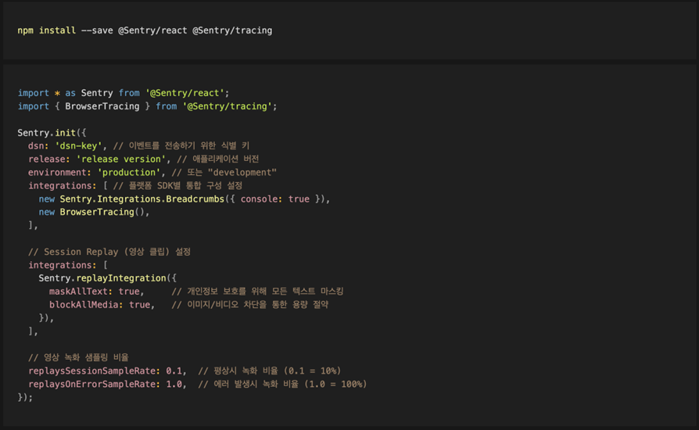Click 'blockAllMedia: true,' option
Viewport: 699px width, 430px height.
point(102,305)
